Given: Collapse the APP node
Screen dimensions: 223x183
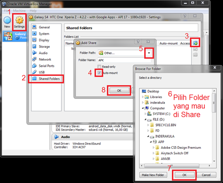Looking at the screenshot, I should coord(151,142).
